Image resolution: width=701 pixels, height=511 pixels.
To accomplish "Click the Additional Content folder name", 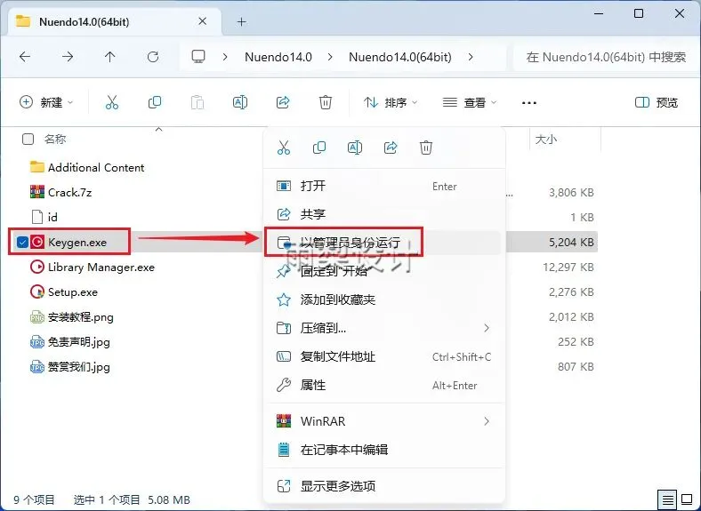I will click(x=96, y=167).
